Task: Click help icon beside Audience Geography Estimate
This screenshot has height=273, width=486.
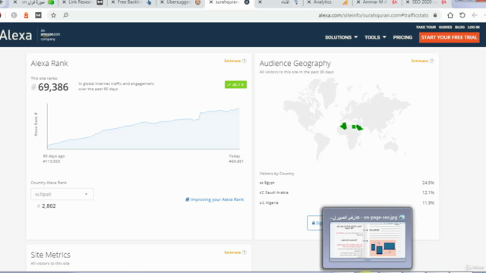Action: point(432,61)
